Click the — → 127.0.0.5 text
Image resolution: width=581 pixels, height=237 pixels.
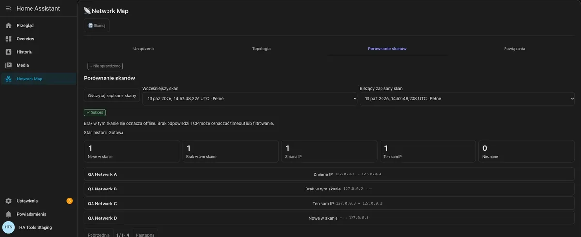(354, 218)
